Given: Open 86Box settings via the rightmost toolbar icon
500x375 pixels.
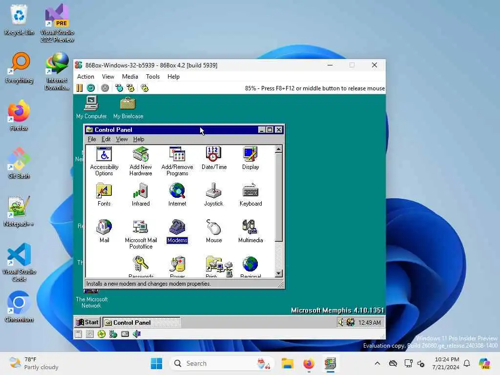Looking at the screenshot, I should 145,88.
